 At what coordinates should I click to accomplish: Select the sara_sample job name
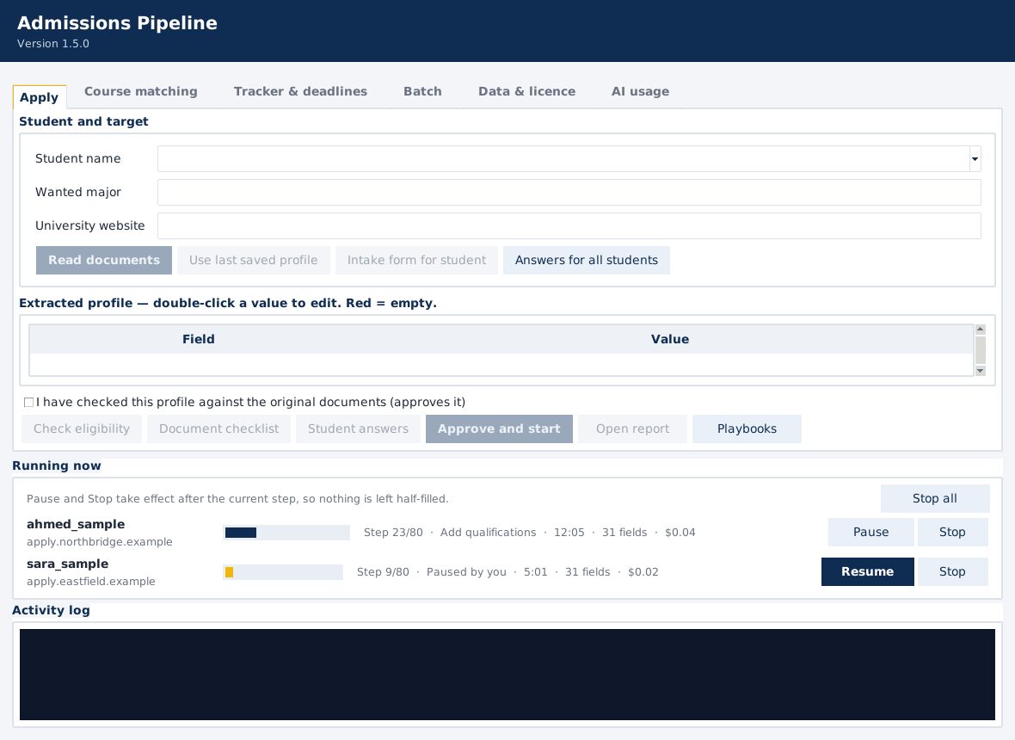(x=67, y=564)
